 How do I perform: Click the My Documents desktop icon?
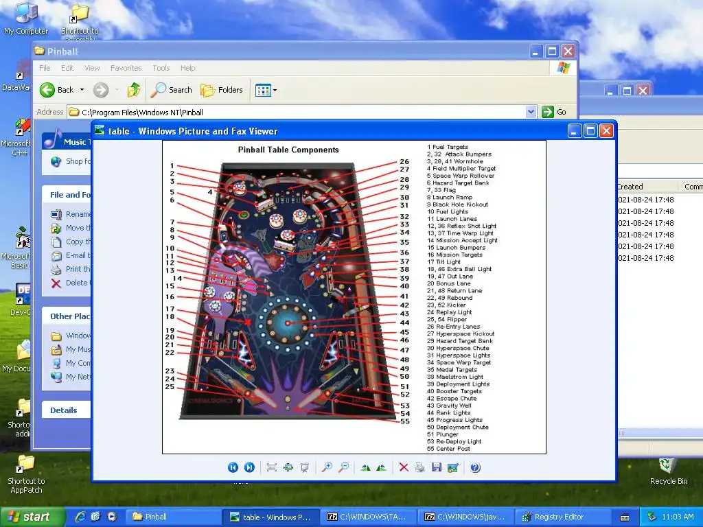click(16, 356)
